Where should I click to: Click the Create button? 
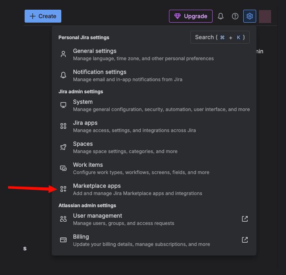click(x=43, y=16)
